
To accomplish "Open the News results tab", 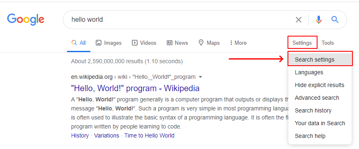I will point(177,43).
